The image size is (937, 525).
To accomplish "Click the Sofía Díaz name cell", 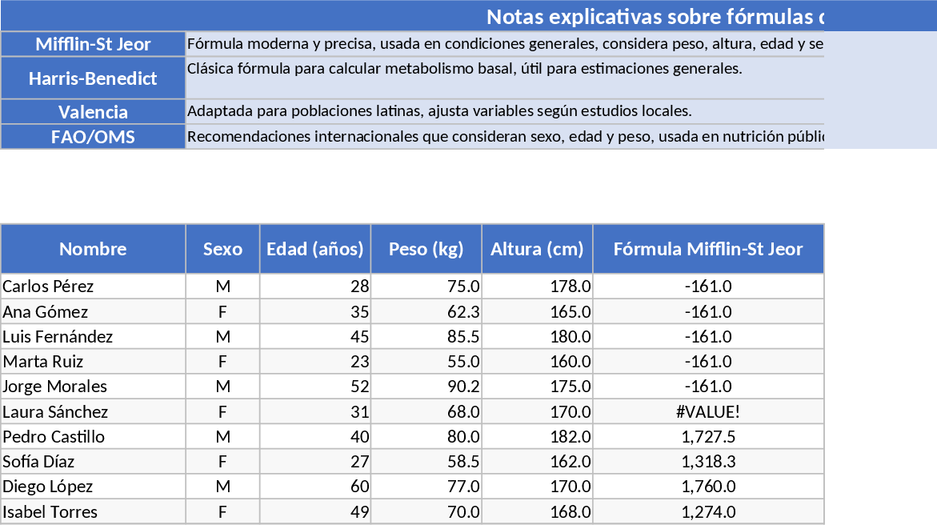I will point(94,462).
